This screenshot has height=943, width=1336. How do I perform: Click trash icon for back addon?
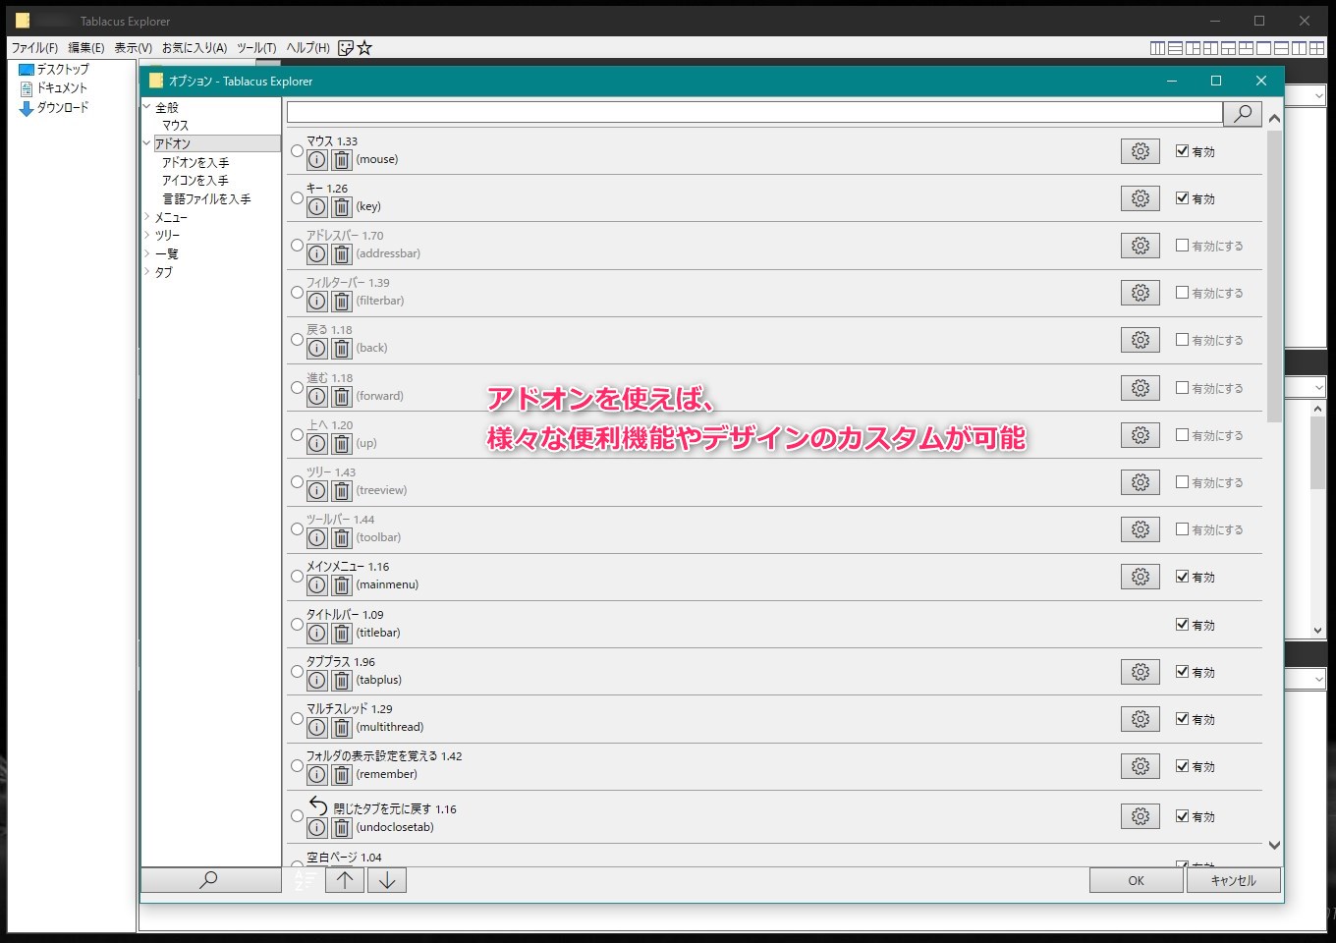(341, 348)
